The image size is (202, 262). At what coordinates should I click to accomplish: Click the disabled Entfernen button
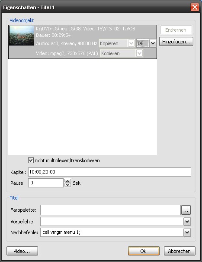176,30
